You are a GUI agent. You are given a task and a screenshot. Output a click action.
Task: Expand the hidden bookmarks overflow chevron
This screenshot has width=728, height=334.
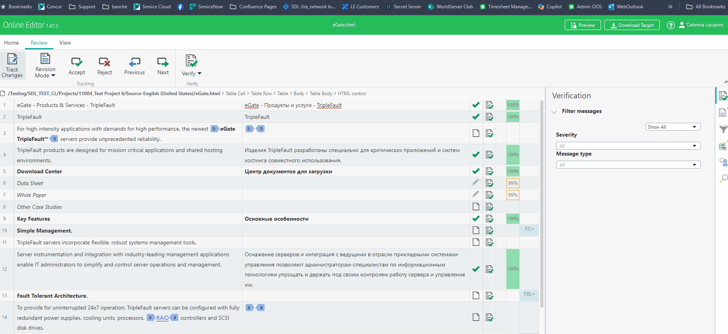(x=670, y=7)
